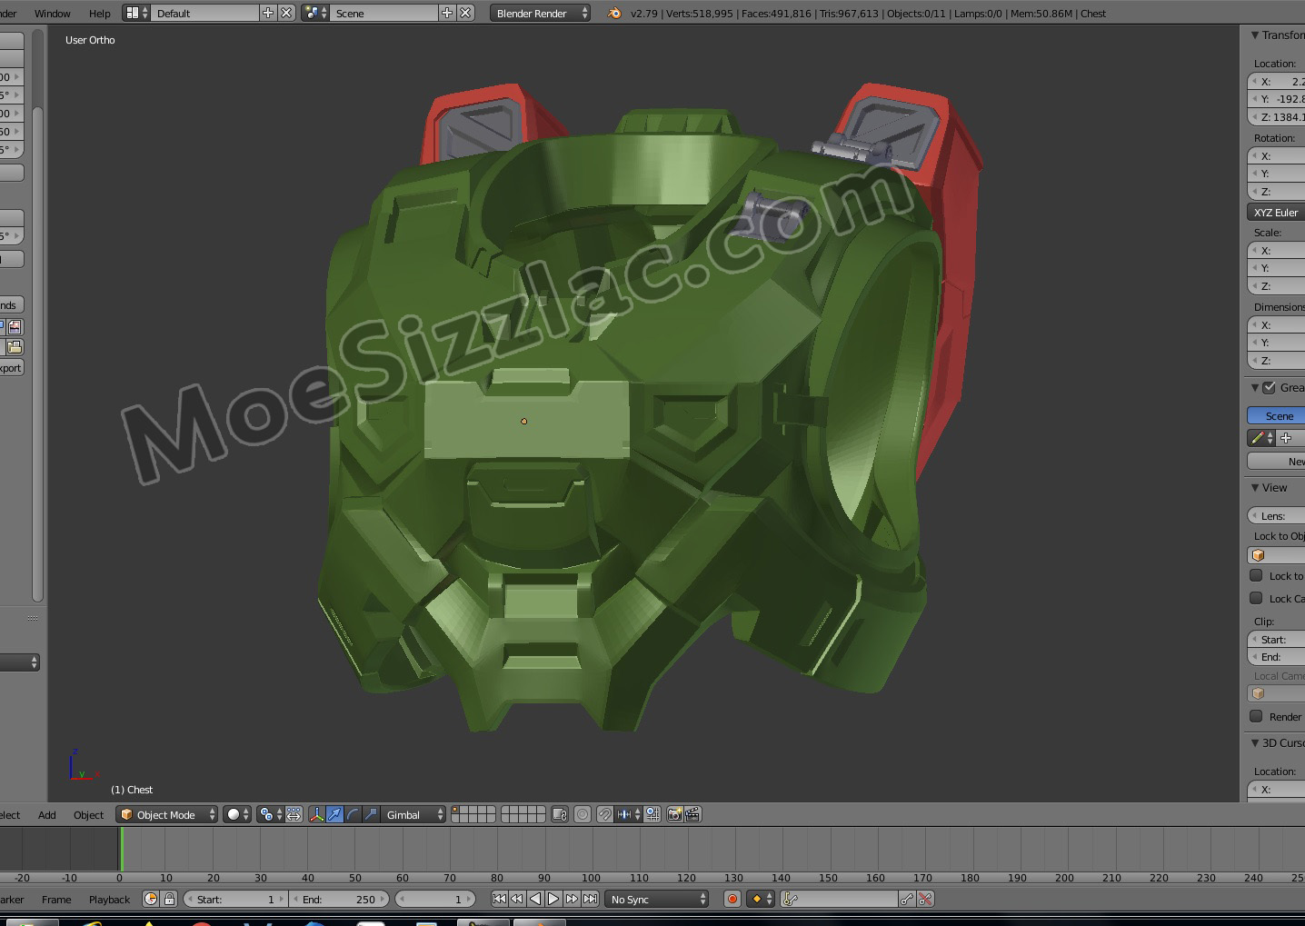Image resolution: width=1305 pixels, height=926 pixels.
Task: Click the XYZ Euler rotation mode button
Action: point(1276,212)
